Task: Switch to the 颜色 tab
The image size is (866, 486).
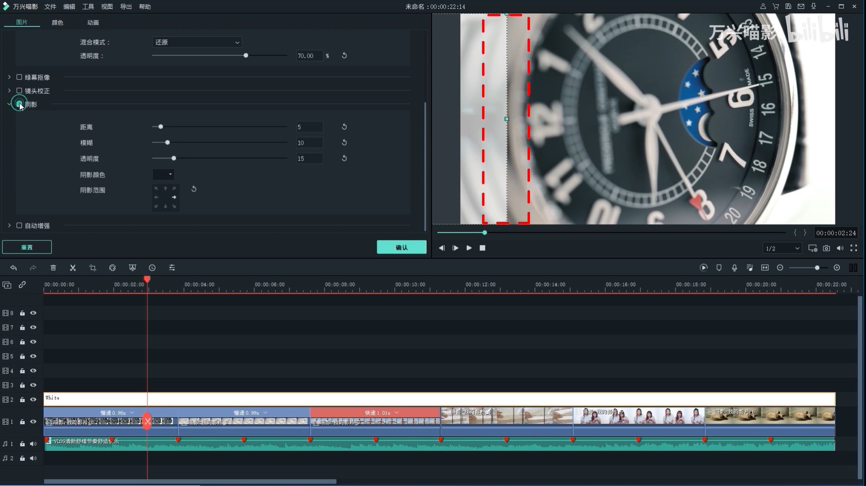Action: (x=58, y=23)
